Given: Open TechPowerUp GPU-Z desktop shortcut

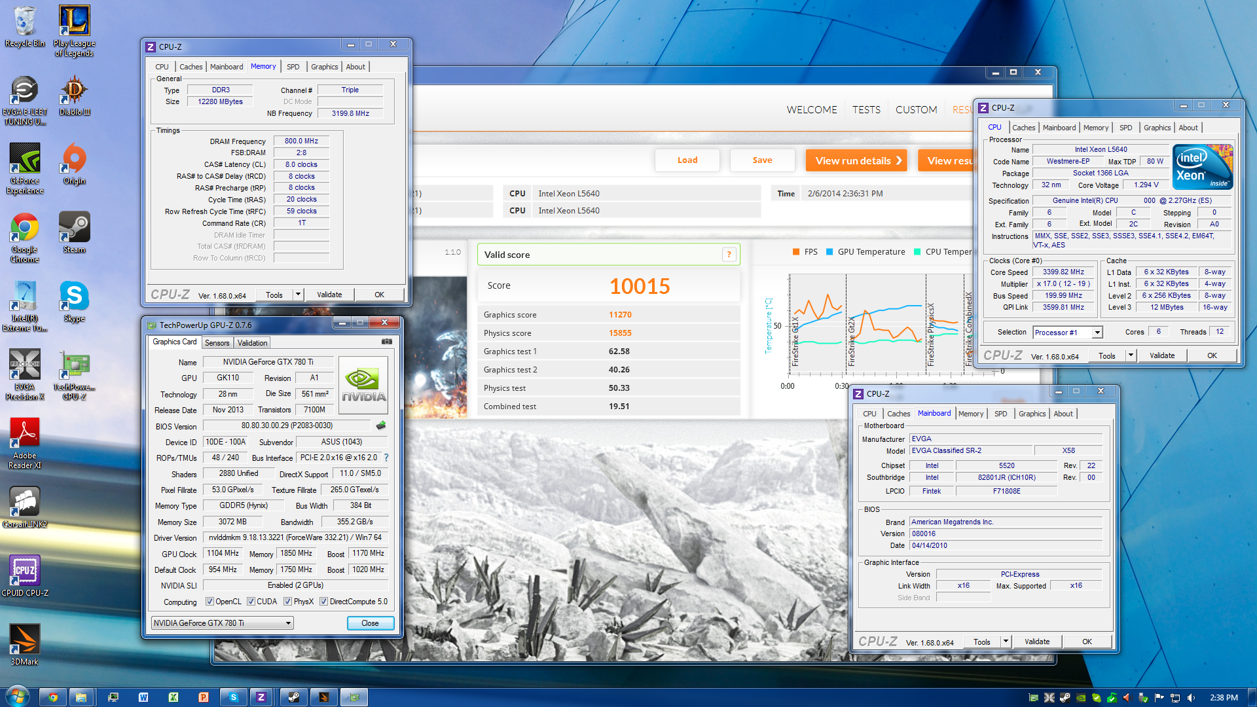Looking at the screenshot, I should tap(75, 375).
